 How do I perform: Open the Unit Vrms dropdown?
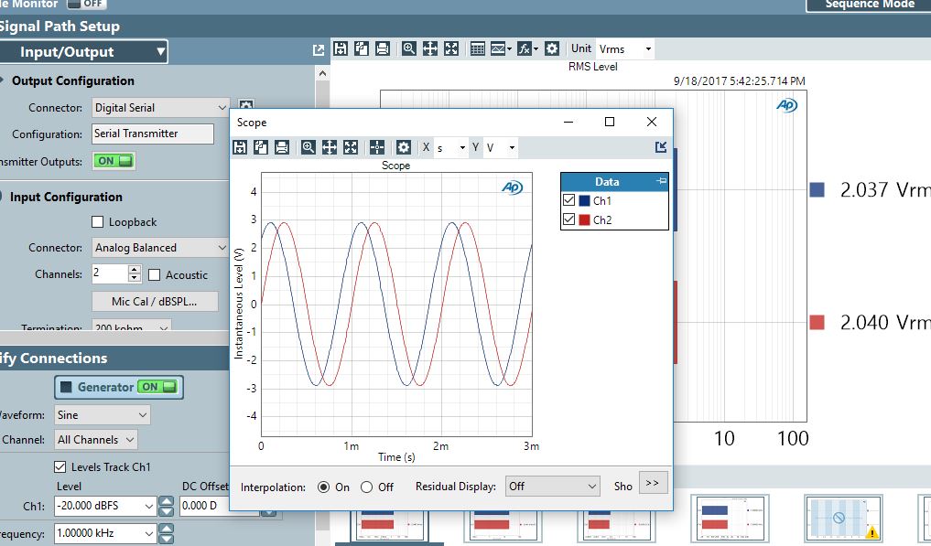pyautogui.click(x=624, y=48)
